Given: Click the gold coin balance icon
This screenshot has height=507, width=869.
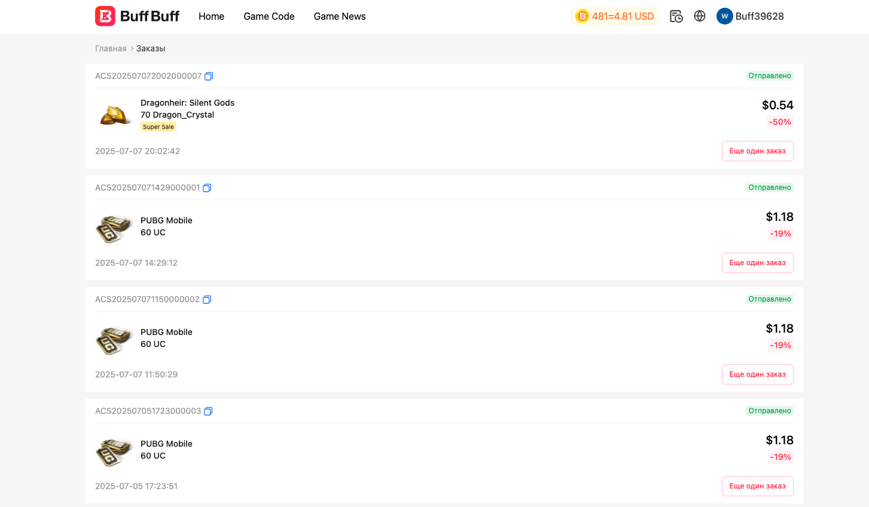Looking at the screenshot, I should (582, 16).
